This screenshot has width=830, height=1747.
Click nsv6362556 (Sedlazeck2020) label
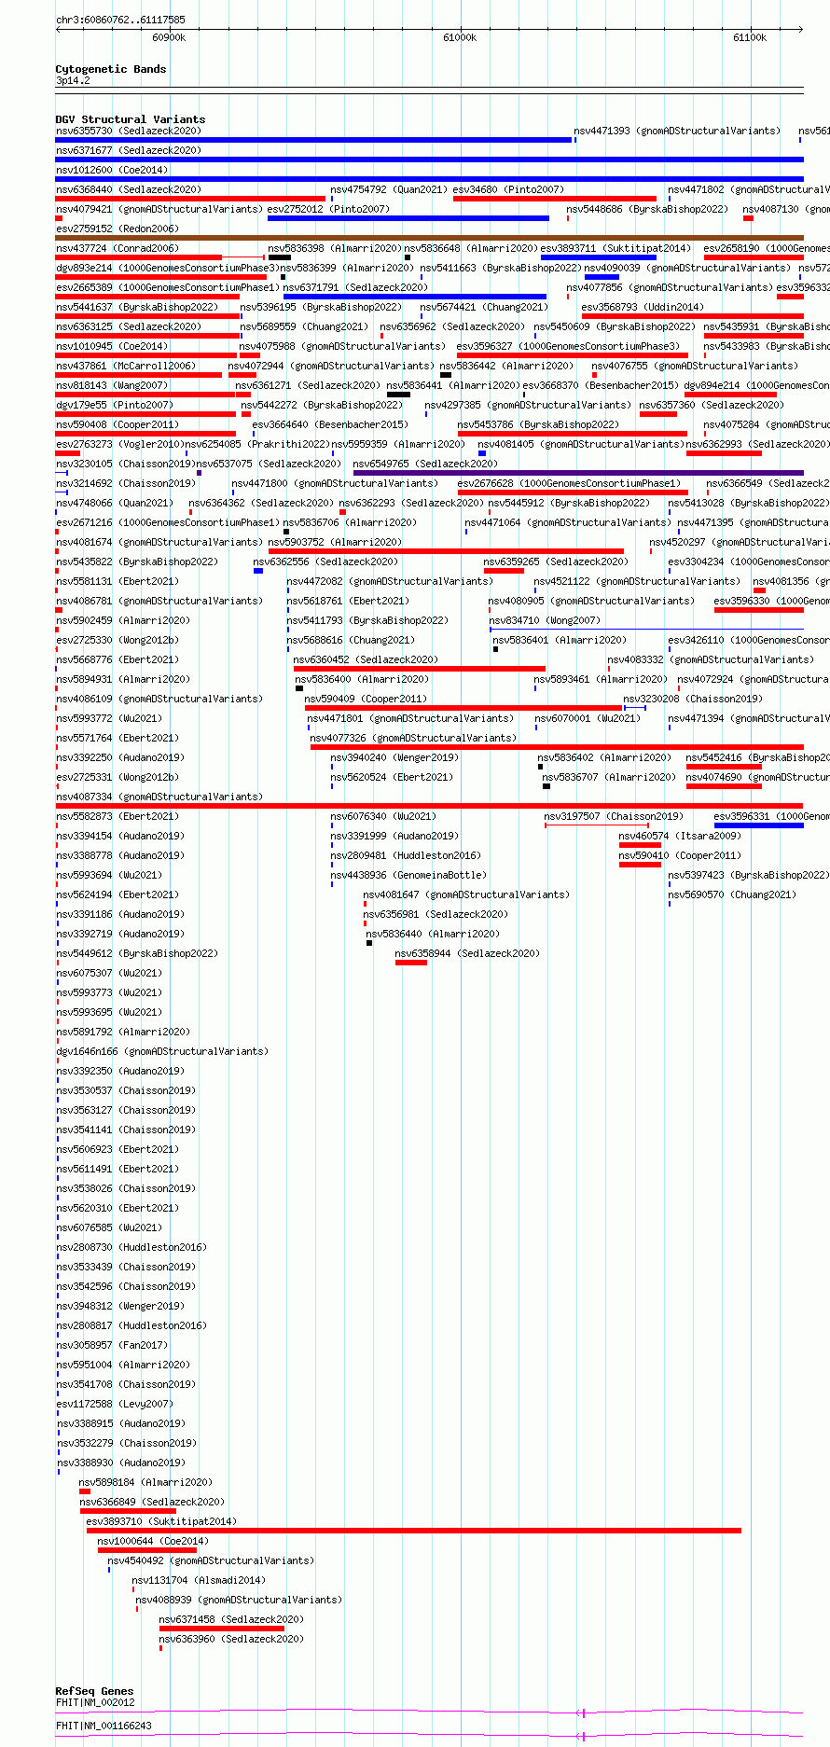(x=325, y=562)
